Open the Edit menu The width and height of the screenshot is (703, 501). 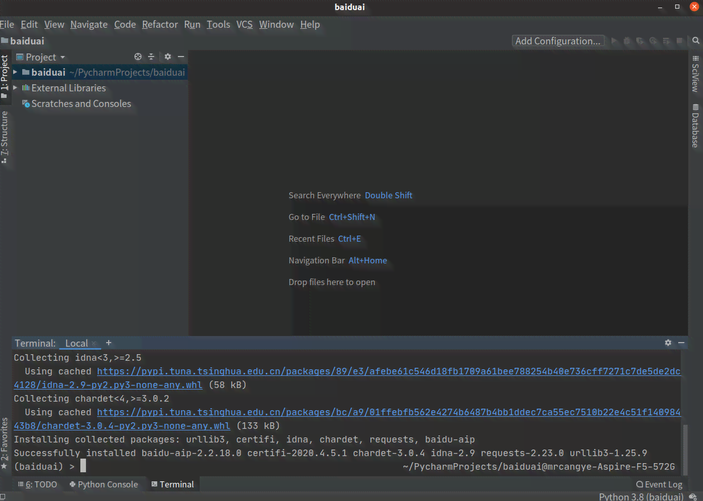click(x=29, y=24)
